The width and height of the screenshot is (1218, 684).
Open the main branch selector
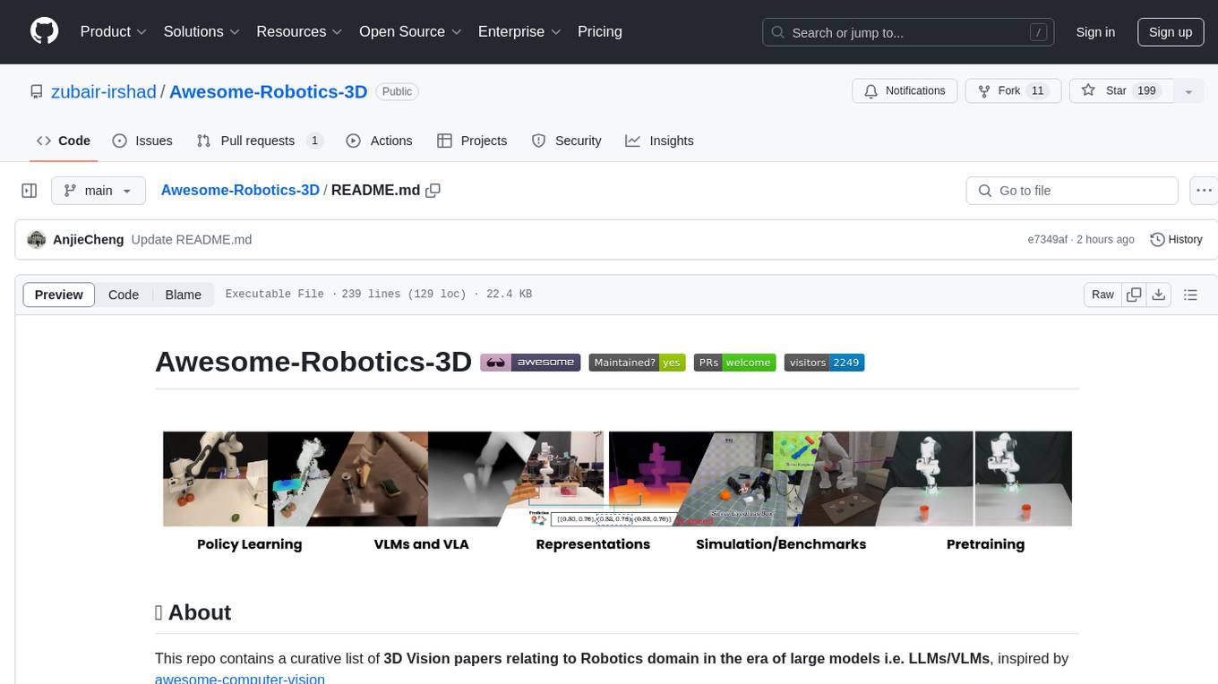pyautogui.click(x=99, y=191)
